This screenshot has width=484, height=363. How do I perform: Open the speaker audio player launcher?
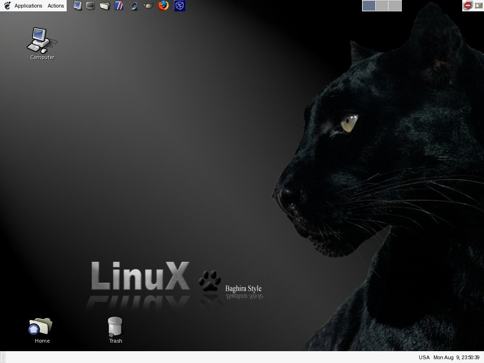coord(133,6)
